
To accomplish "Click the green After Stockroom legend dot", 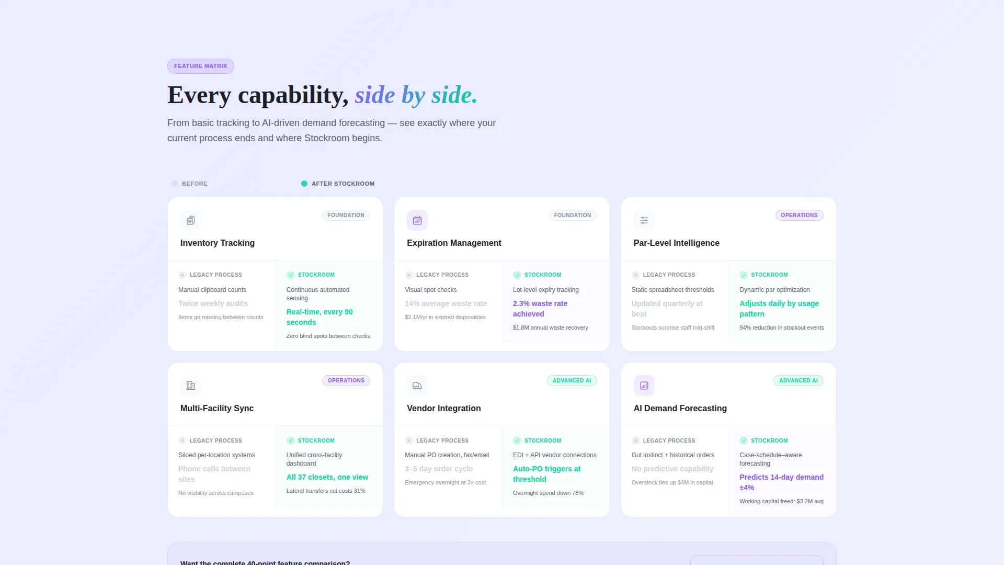I will coord(304,184).
